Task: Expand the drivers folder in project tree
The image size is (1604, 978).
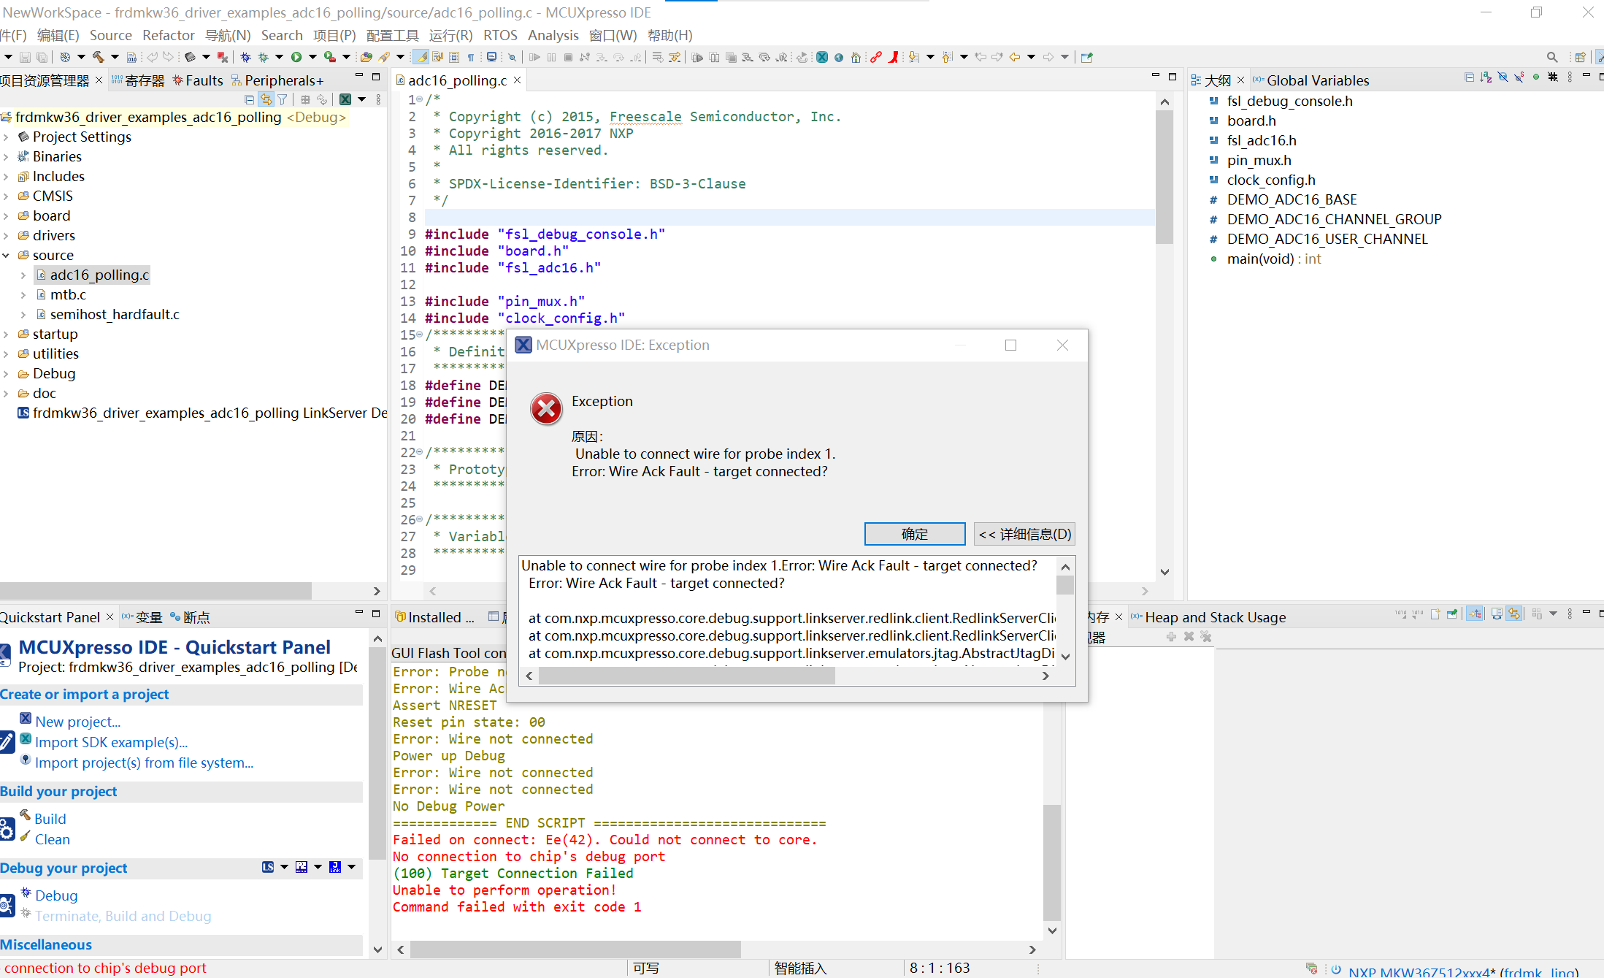Action: coord(7,236)
